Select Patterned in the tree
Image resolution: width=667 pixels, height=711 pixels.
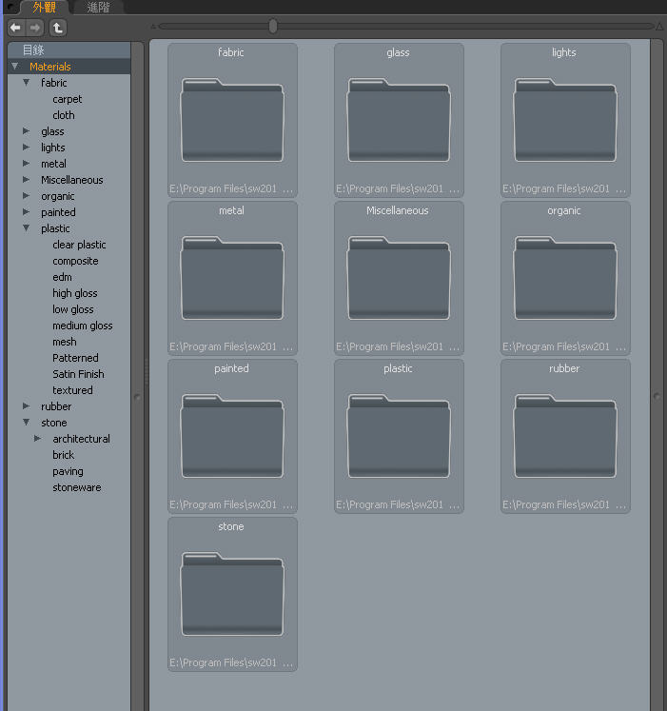75,358
